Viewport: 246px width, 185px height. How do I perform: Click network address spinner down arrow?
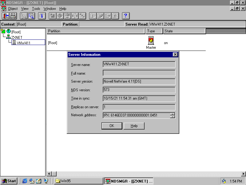[x=173, y=117]
